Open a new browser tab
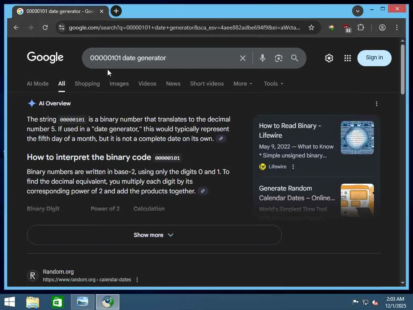The image size is (413, 310). (x=116, y=11)
